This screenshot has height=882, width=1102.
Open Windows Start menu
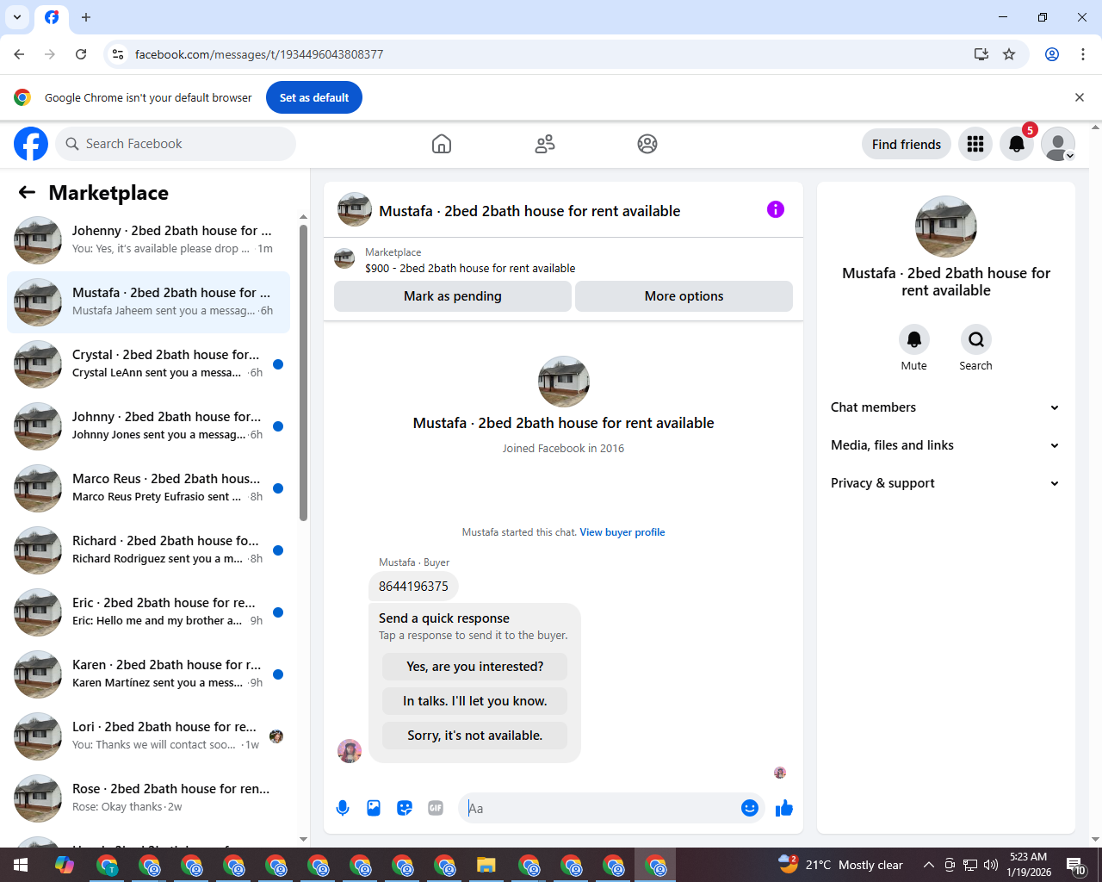pos(21,865)
